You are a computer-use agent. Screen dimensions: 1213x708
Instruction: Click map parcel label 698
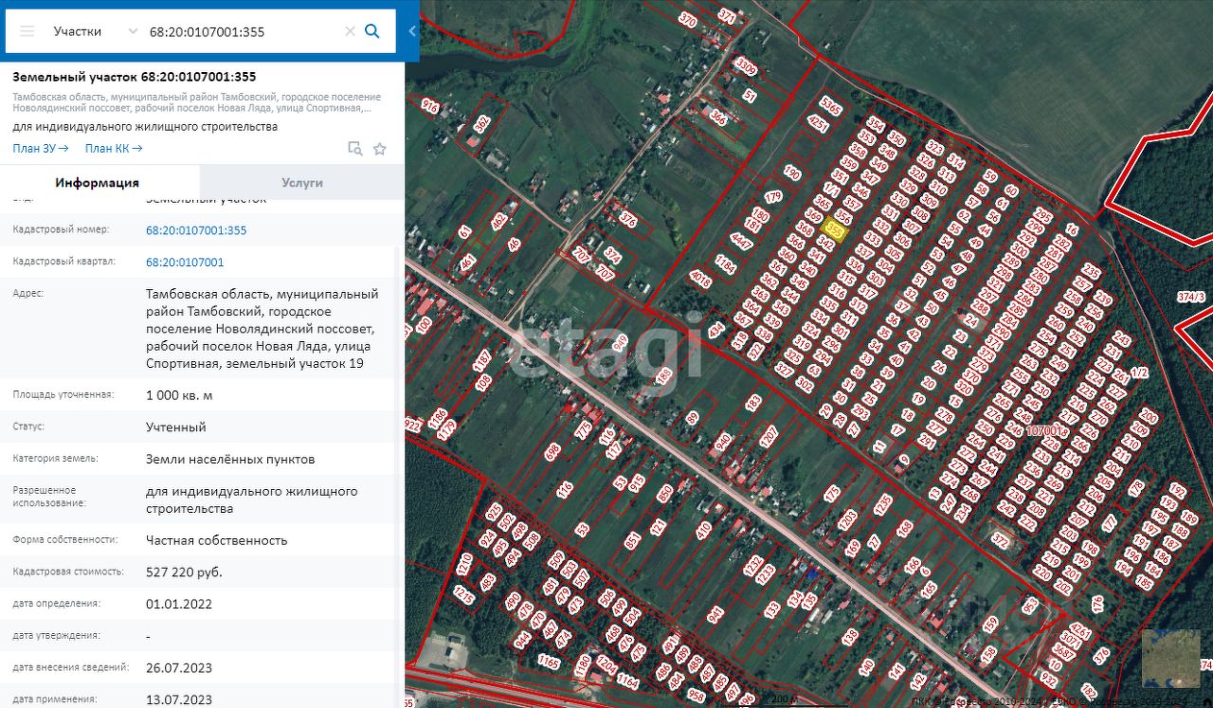[552, 454]
